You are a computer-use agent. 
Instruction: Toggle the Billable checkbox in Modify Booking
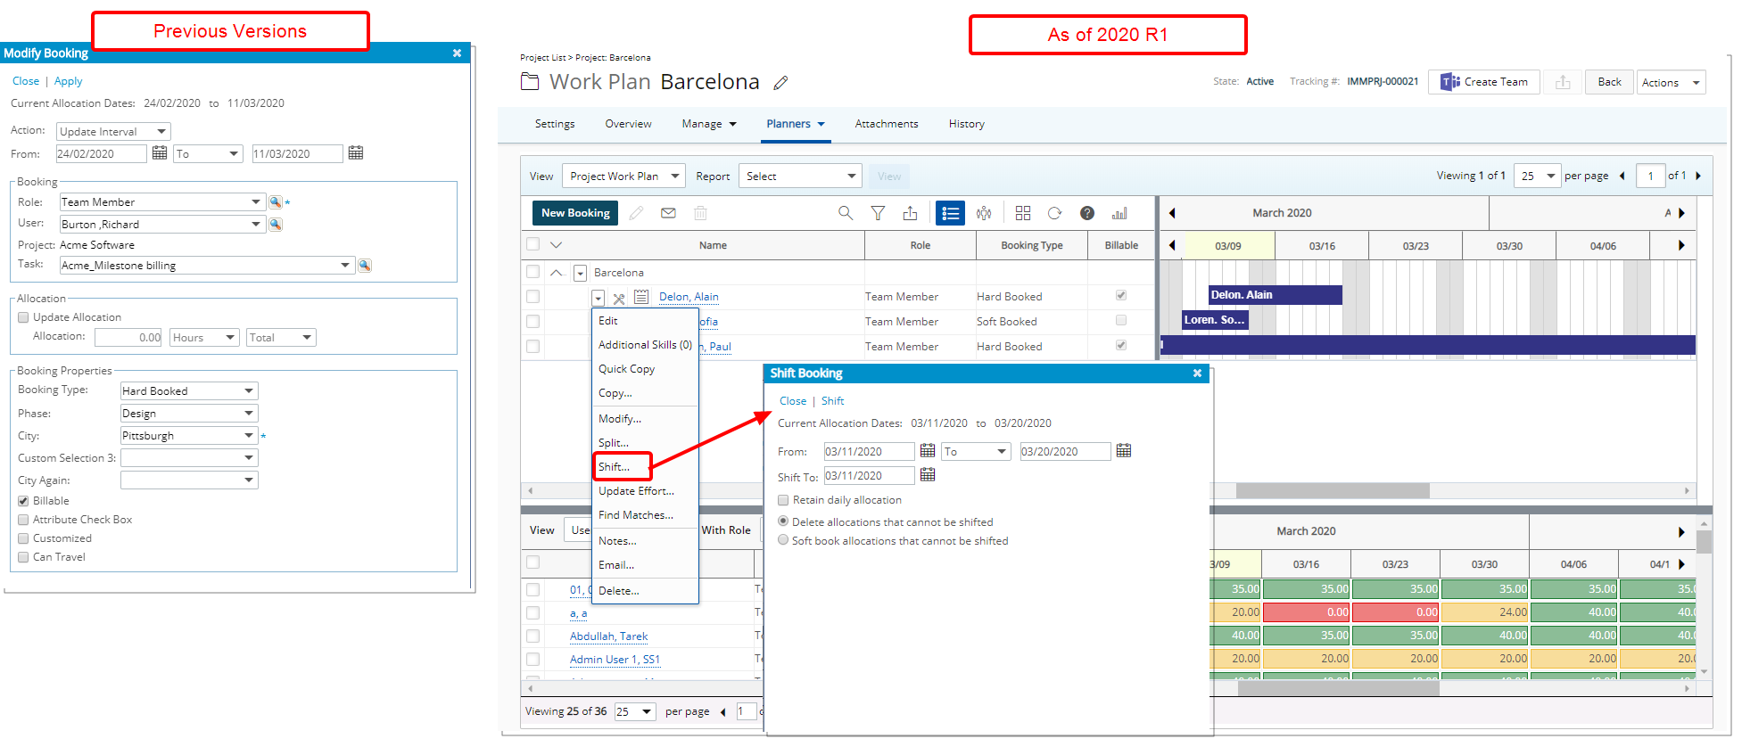pos(23,501)
